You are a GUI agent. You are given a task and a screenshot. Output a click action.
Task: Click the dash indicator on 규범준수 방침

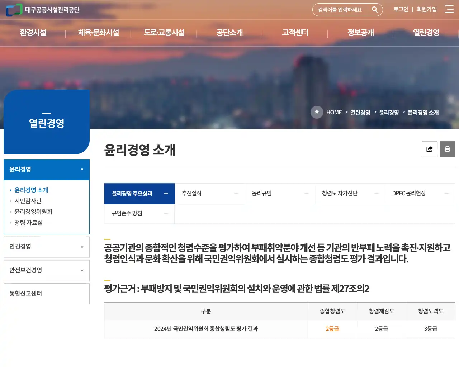[166, 214]
